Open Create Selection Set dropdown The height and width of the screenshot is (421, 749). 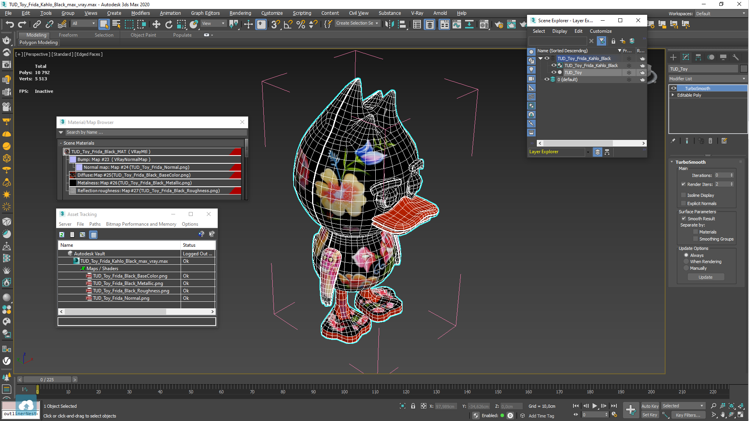pos(357,23)
